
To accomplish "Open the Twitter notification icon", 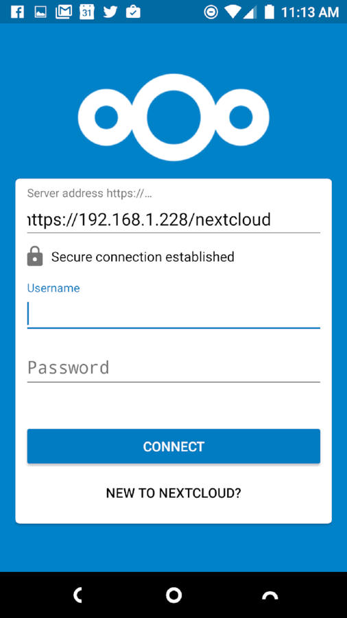I will (110, 12).
